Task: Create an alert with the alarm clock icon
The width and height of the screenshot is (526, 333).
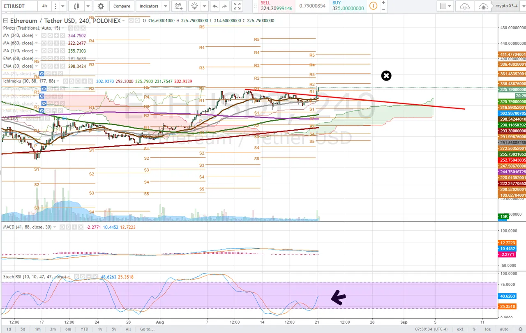Action: [178, 6]
